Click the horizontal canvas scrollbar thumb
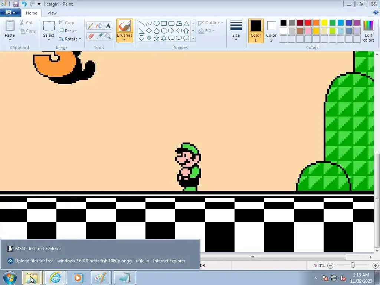Screen dimensions: 380x285 pyautogui.click(x=273, y=257)
